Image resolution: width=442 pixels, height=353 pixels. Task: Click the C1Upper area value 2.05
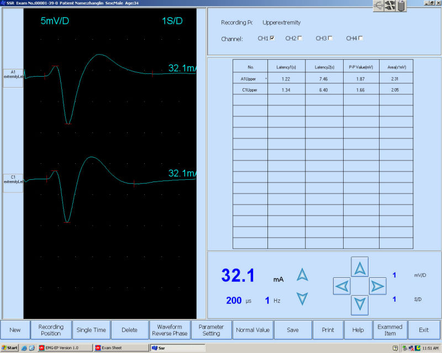(395, 90)
